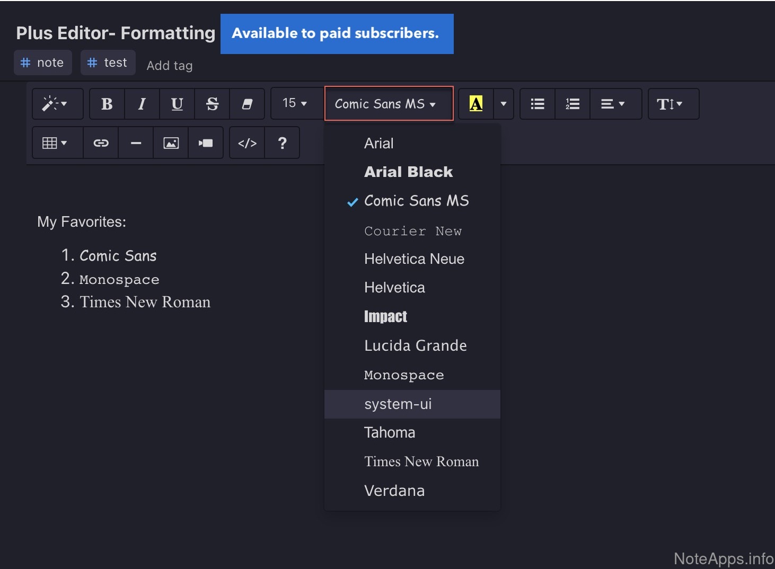The image size is (775, 569).
Task: Insert a picture using image icon
Action: pyautogui.click(x=171, y=143)
